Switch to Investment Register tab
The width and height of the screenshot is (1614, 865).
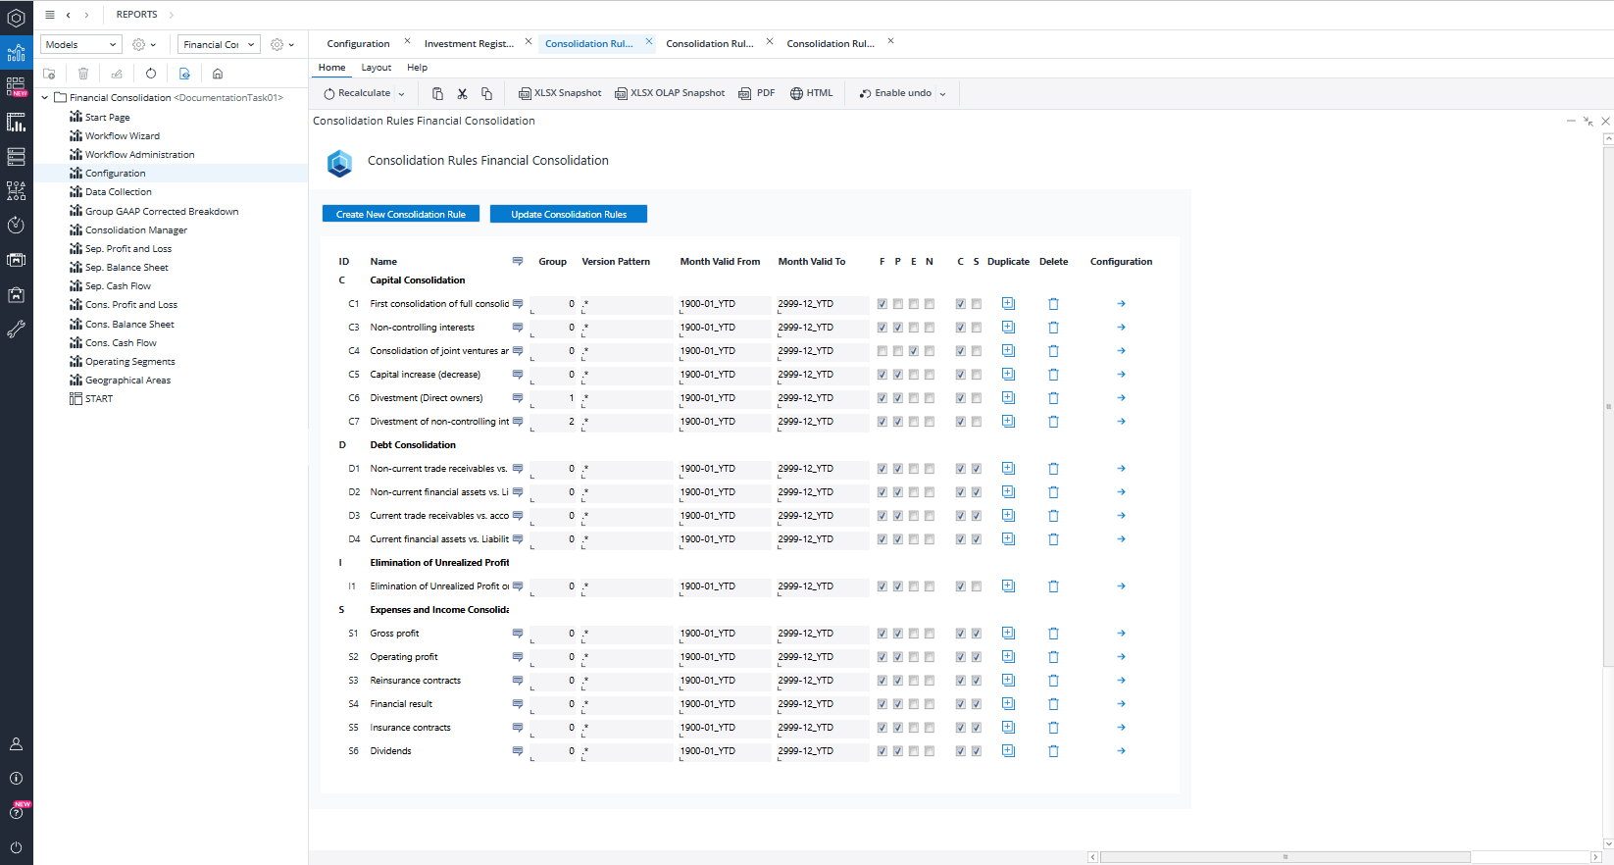[x=469, y=44]
